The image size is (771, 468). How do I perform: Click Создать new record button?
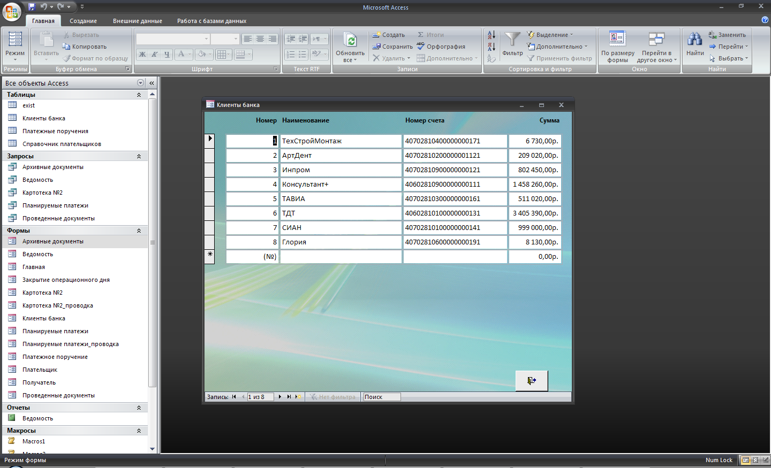pyautogui.click(x=389, y=35)
